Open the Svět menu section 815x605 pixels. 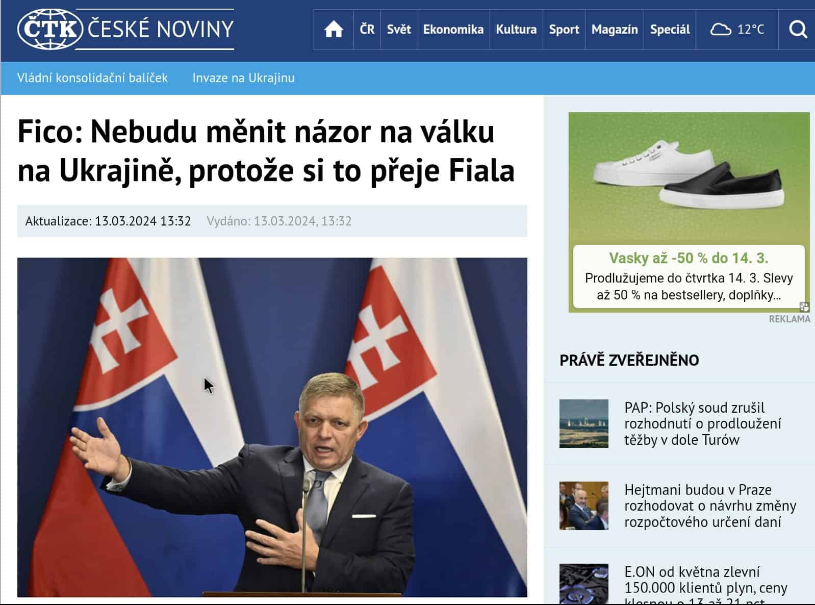point(399,29)
